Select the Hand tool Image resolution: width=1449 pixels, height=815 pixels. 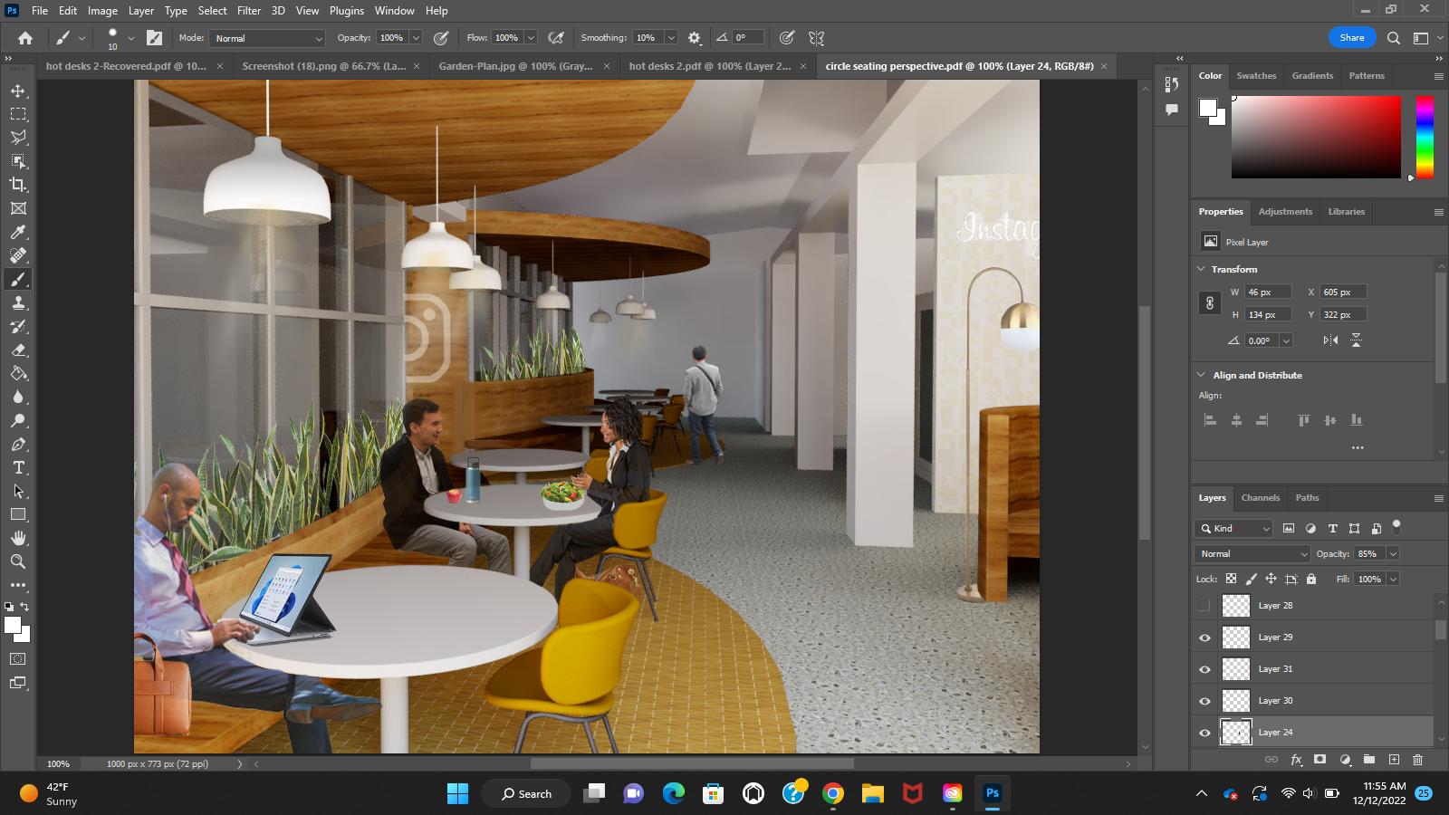[18, 538]
